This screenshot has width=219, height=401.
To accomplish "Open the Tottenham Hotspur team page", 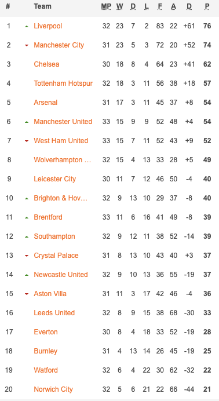I will (x=63, y=83).
